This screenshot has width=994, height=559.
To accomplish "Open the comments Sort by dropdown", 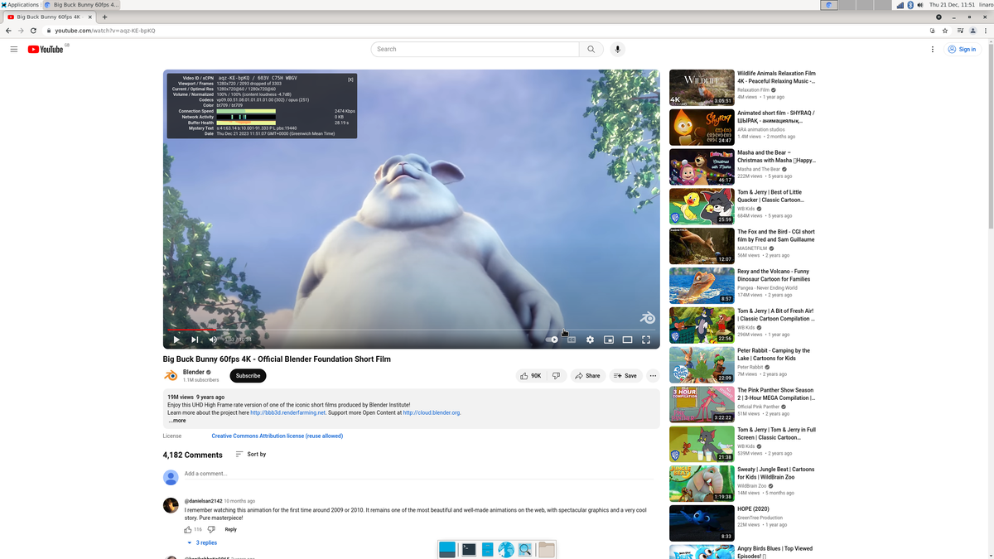I will (x=251, y=454).
